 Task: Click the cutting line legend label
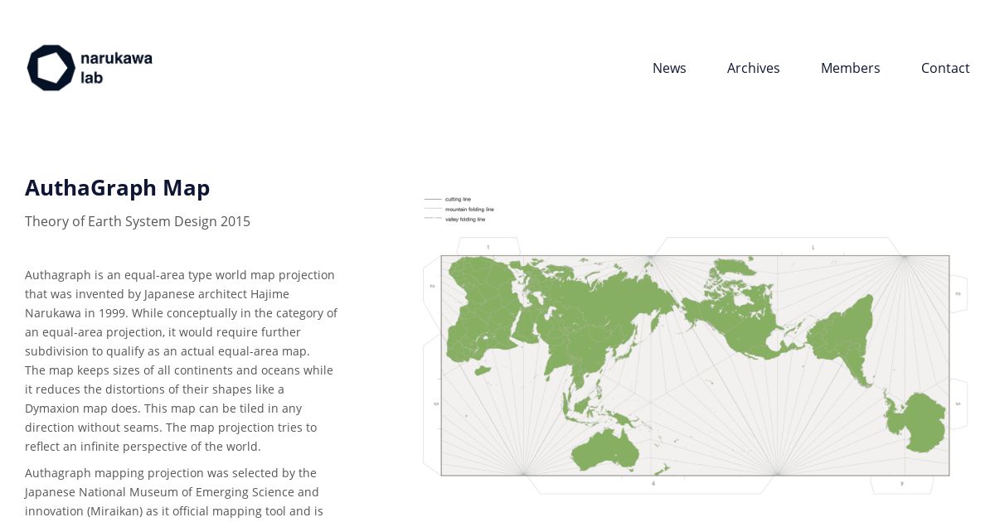[458, 200]
